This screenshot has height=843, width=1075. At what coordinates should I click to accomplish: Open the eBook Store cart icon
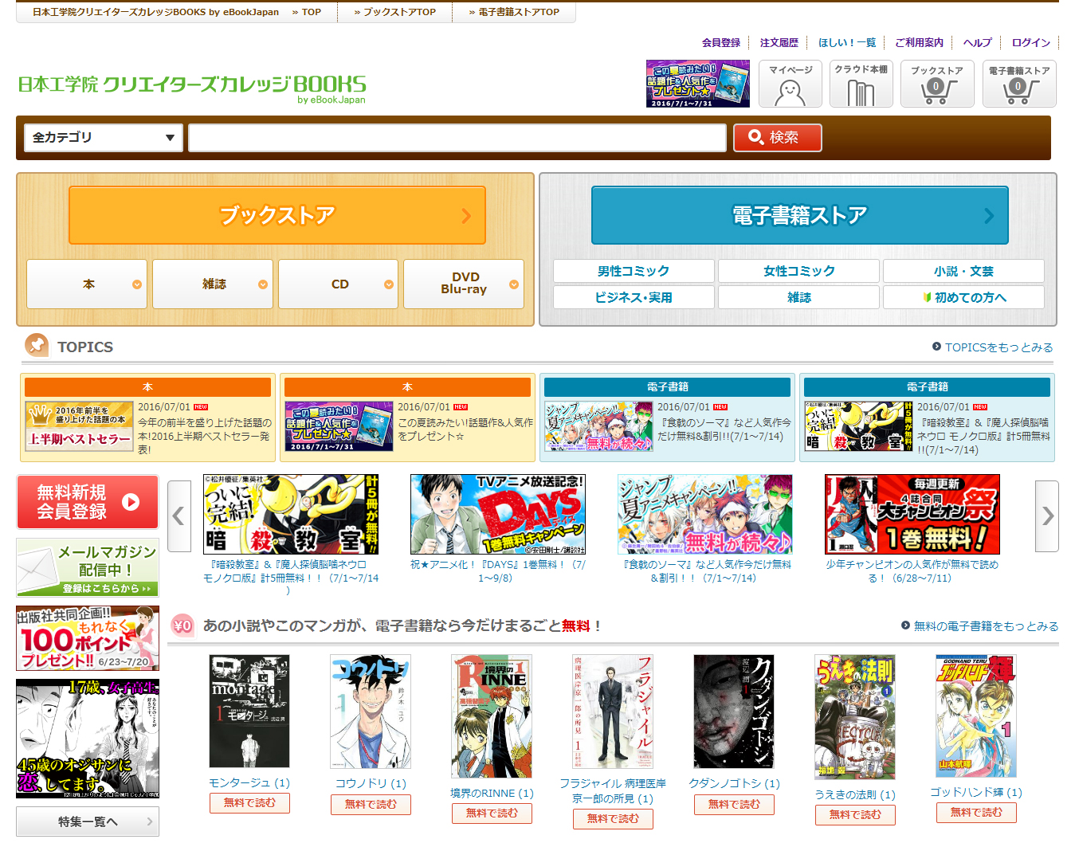click(x=1019, y=84)
